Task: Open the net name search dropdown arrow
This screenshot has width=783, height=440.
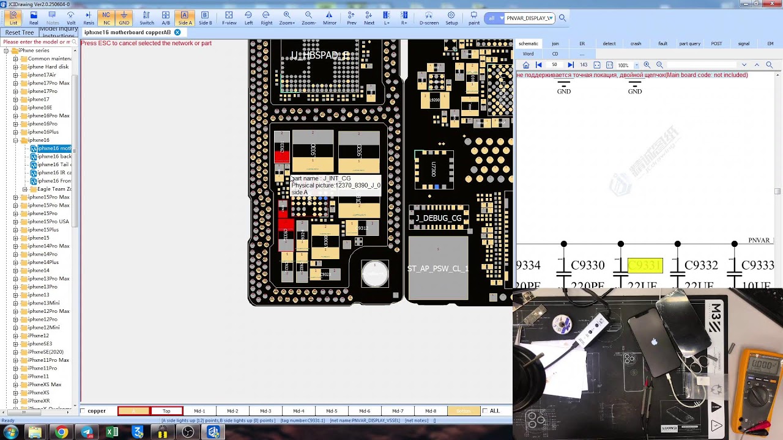Action: [x=551, y=18]
